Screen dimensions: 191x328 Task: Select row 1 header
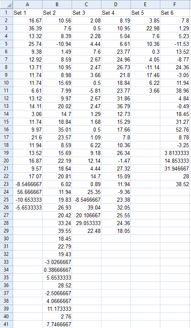7,13
